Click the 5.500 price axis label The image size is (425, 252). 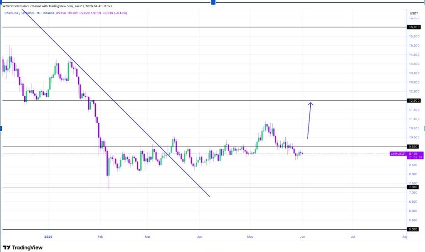pos(413,220)
